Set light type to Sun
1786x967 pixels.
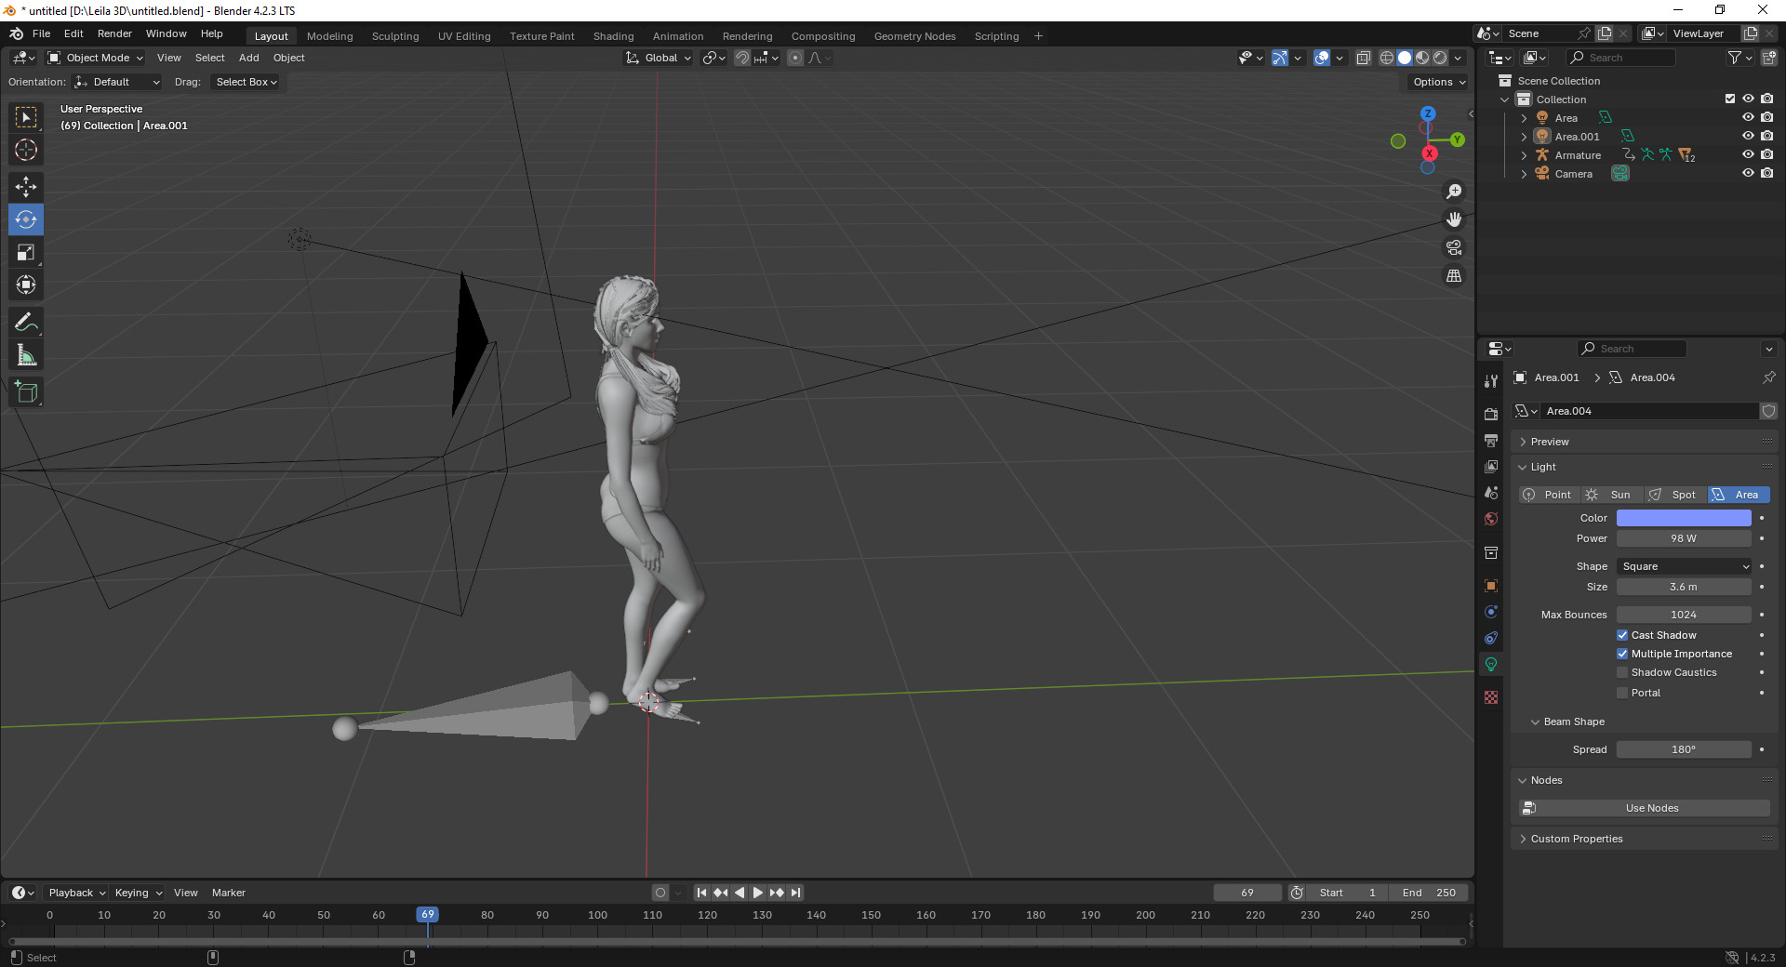(x=1612, y=495)
